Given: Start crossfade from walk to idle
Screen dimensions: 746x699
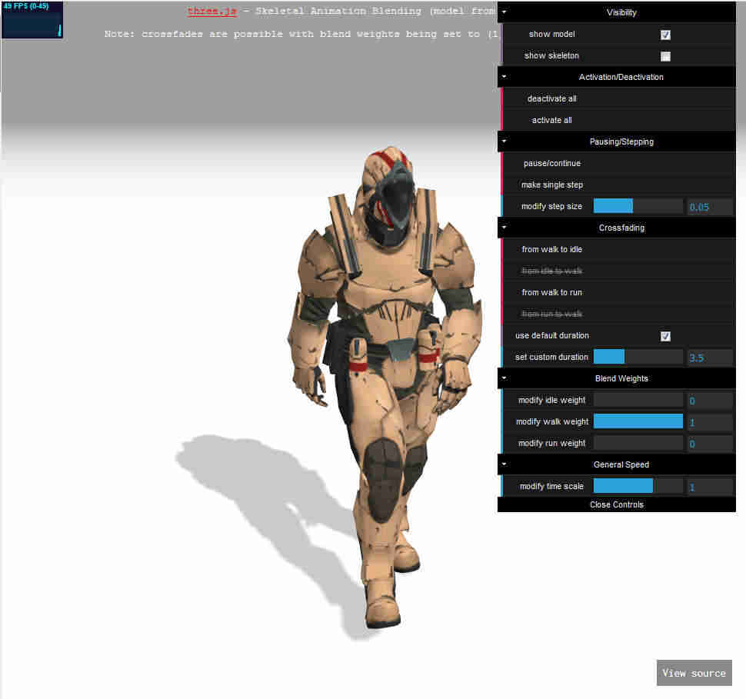Looking at the screenshot, I should tap(551, 249).
